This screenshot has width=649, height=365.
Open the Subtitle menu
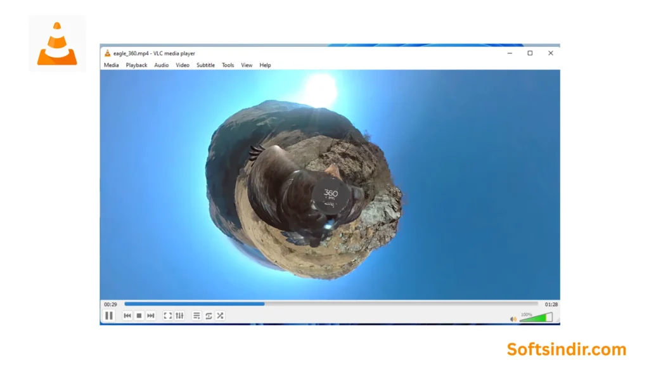[x=205, y=65]
